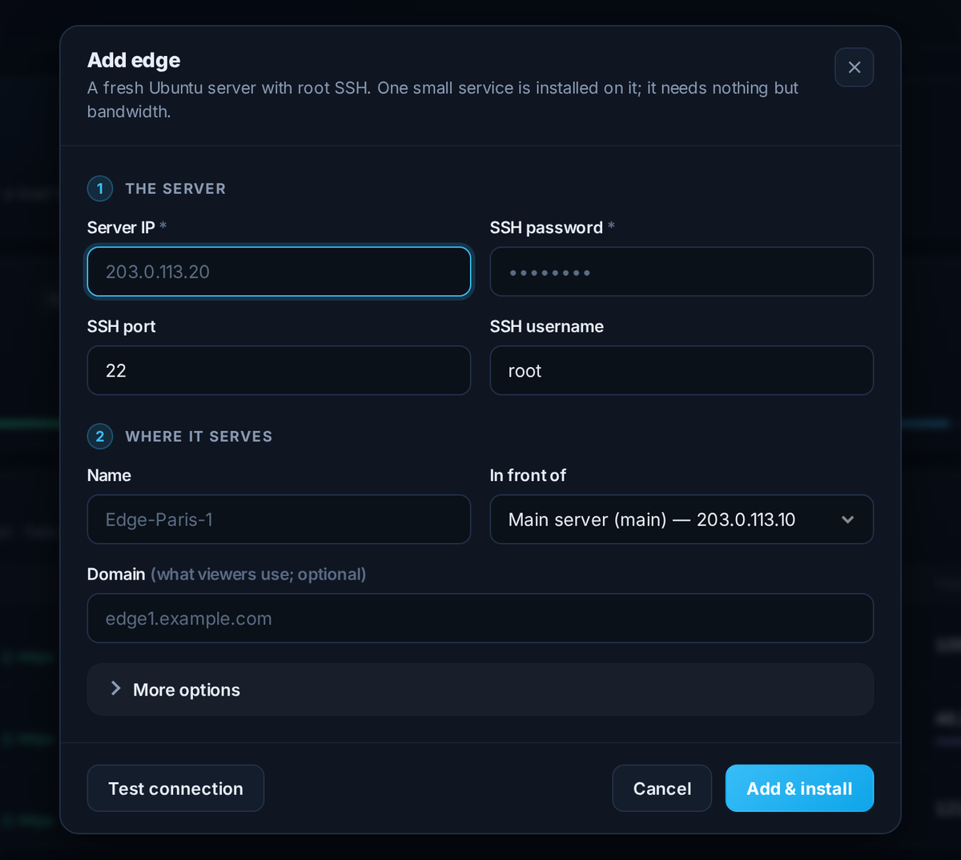961x860 pixels.
Task: Click the edge Name field
Action: (x=279, y=519)
